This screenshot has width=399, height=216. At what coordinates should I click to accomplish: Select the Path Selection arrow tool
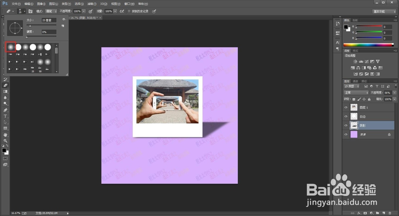pyautogui.click(x=5, y=122)
